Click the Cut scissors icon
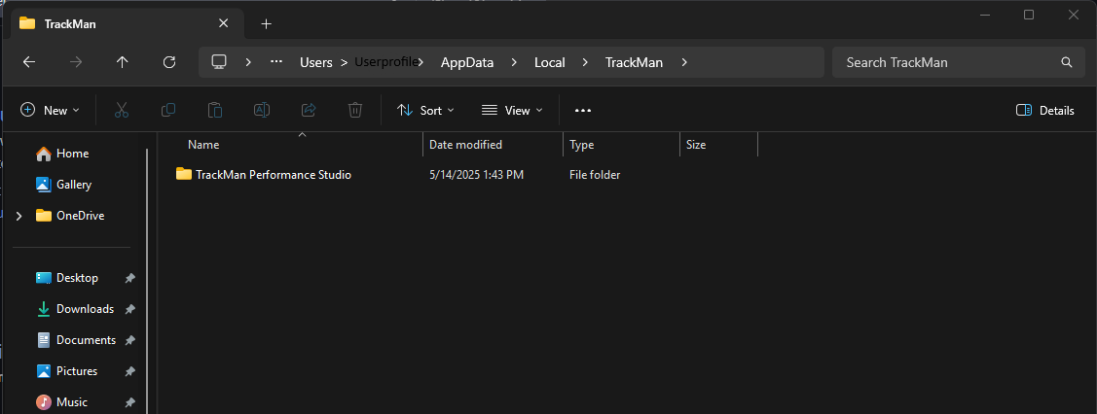The width and height of the screenshot is (1097, 414). point(122,110)
